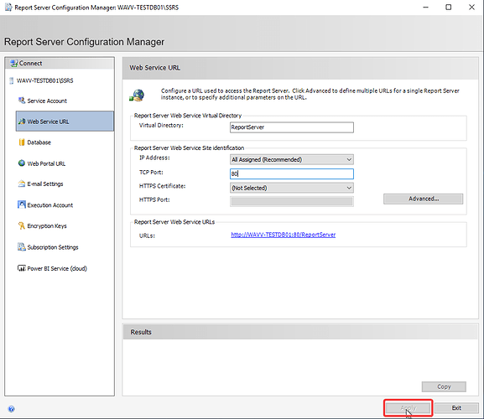Click the Service Account icon in sidebar

[21, 101]
